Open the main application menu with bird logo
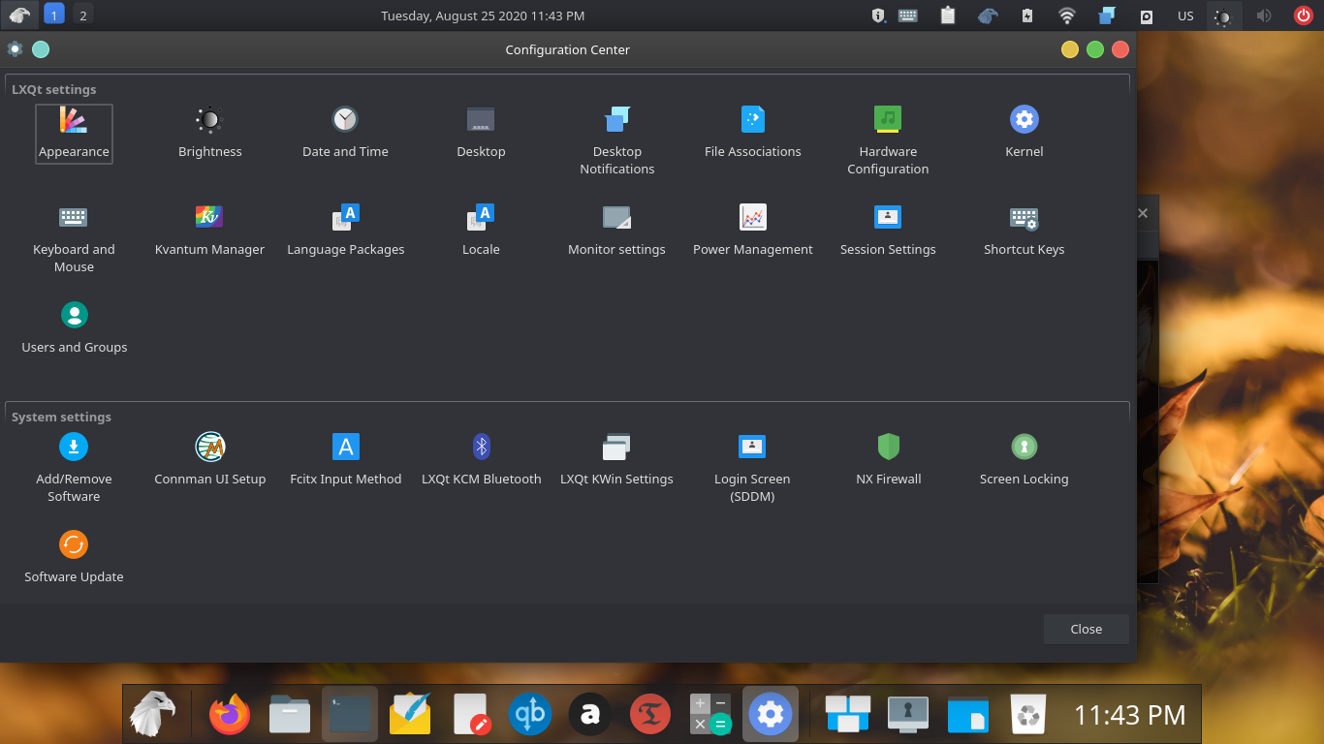 pyautogui.click(x=19, y=15)
